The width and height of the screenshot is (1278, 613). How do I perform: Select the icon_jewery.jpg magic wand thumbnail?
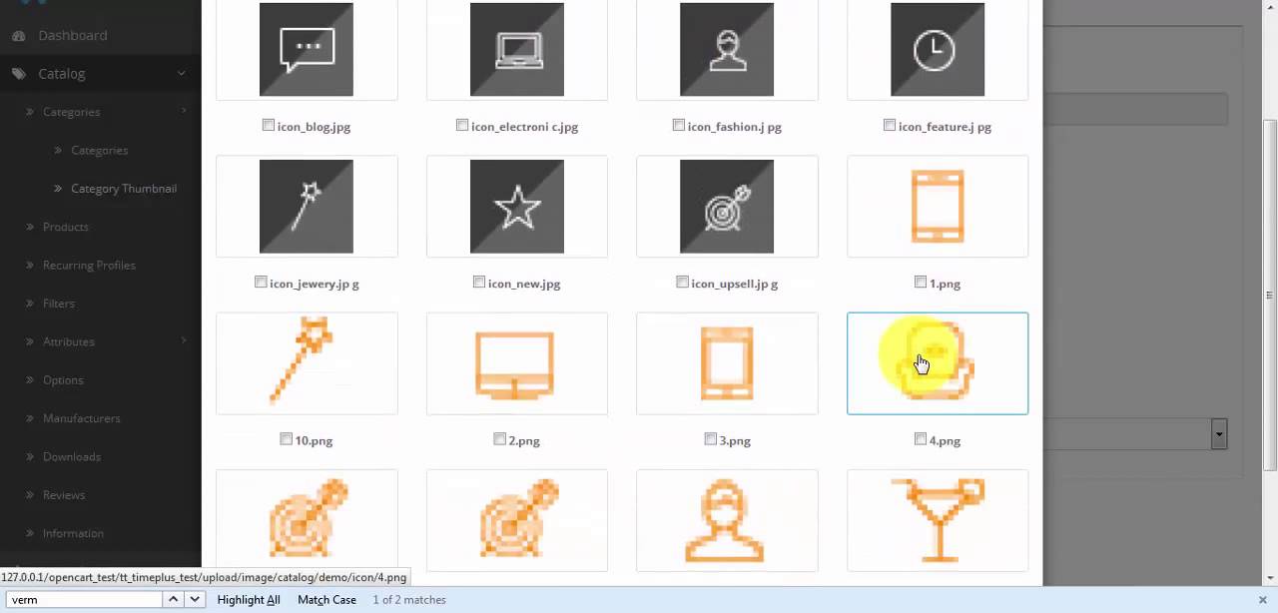[x=307, y=207]
